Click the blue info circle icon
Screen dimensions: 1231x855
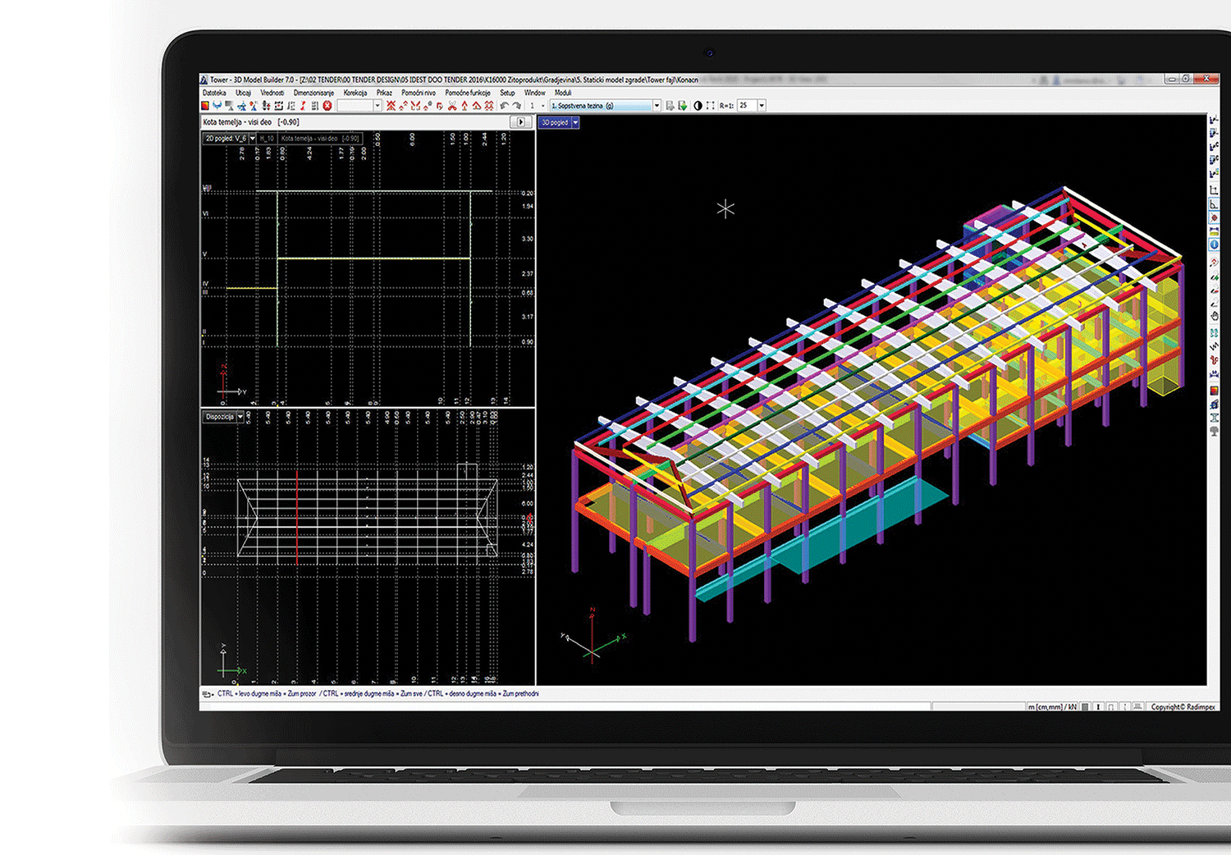tap(1214, 245)
